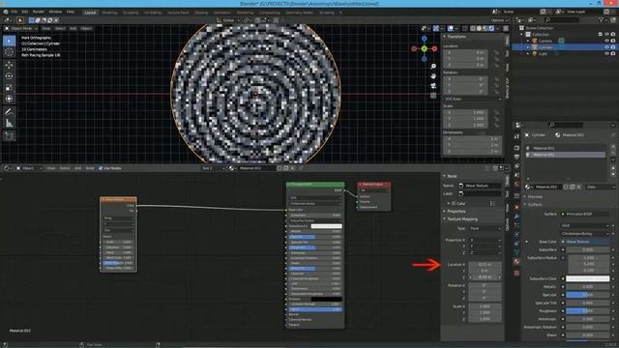The height and width of the screenshot is (348, 619).
Task: Click the outliner filter funnel icon
Action: click(601, 19)
